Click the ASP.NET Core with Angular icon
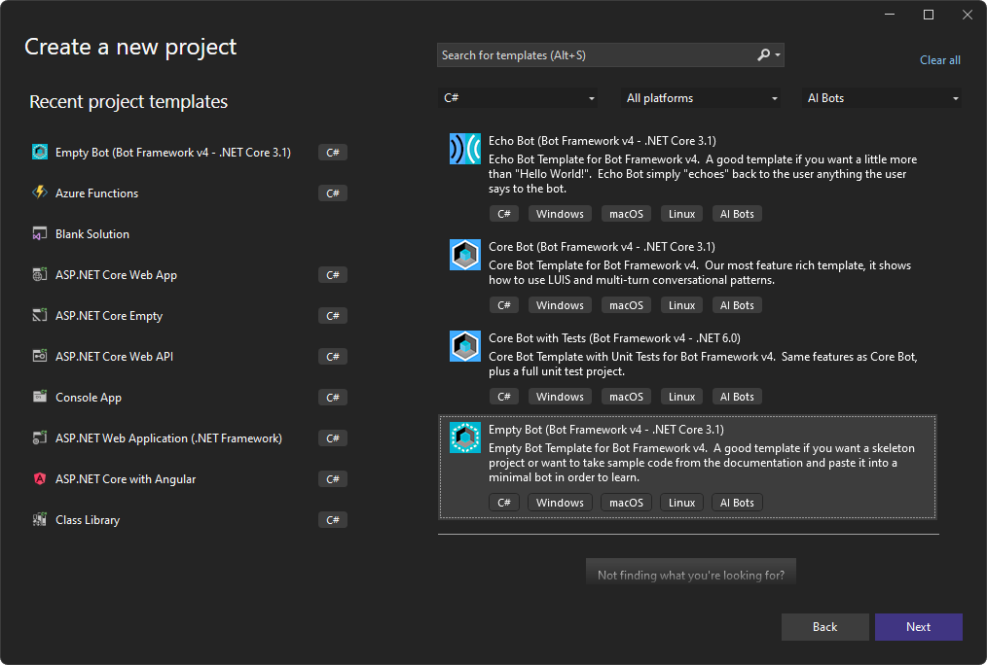 39,478
